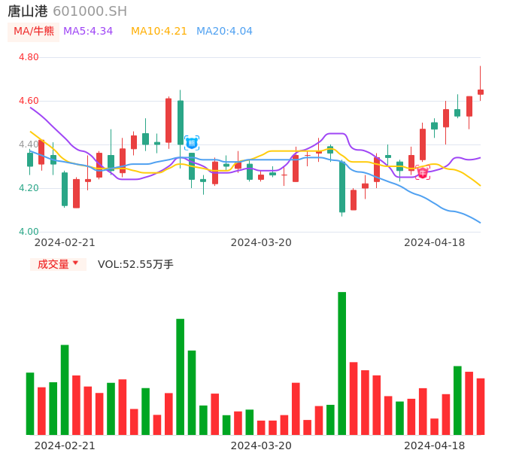Click the 2024-02-21 date under price chart

point(65,242)
